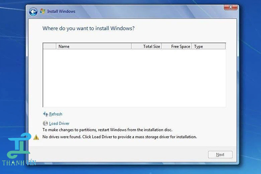Click the 'No drives were found' warning message

[120, 137]
